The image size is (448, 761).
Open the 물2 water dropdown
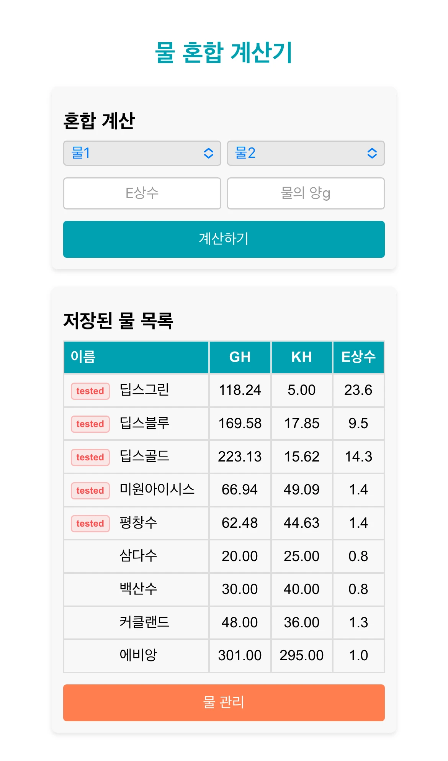pos(306,153)
